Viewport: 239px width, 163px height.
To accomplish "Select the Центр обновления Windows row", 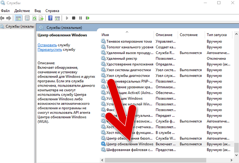I will [x=167, y=144].
